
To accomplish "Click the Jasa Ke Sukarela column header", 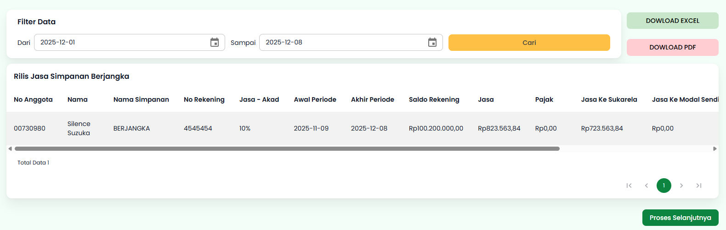I will (x=609, y=99).
